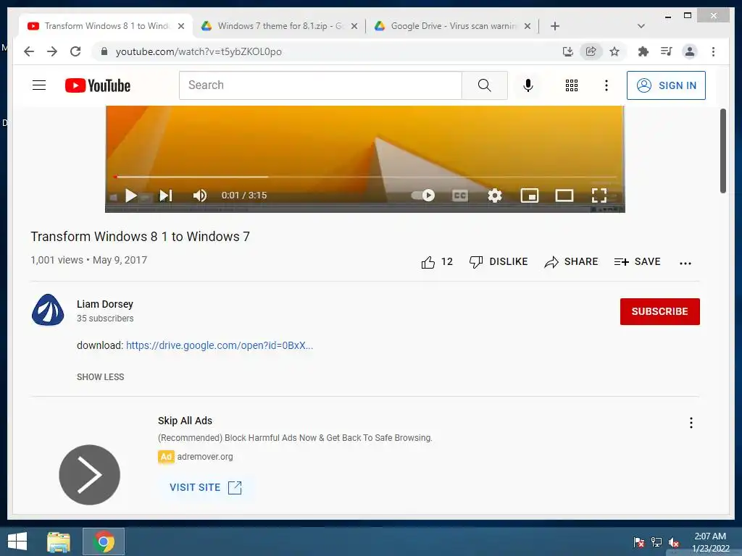Go back to the previous page
Viewport: 742px width, 556px height.
(x=29, y=51)
